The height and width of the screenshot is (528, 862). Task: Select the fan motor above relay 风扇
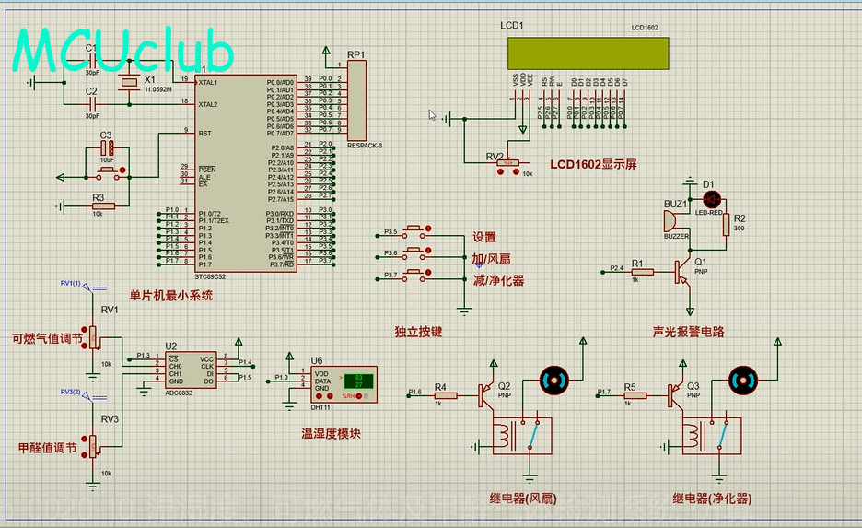(553, 380)
